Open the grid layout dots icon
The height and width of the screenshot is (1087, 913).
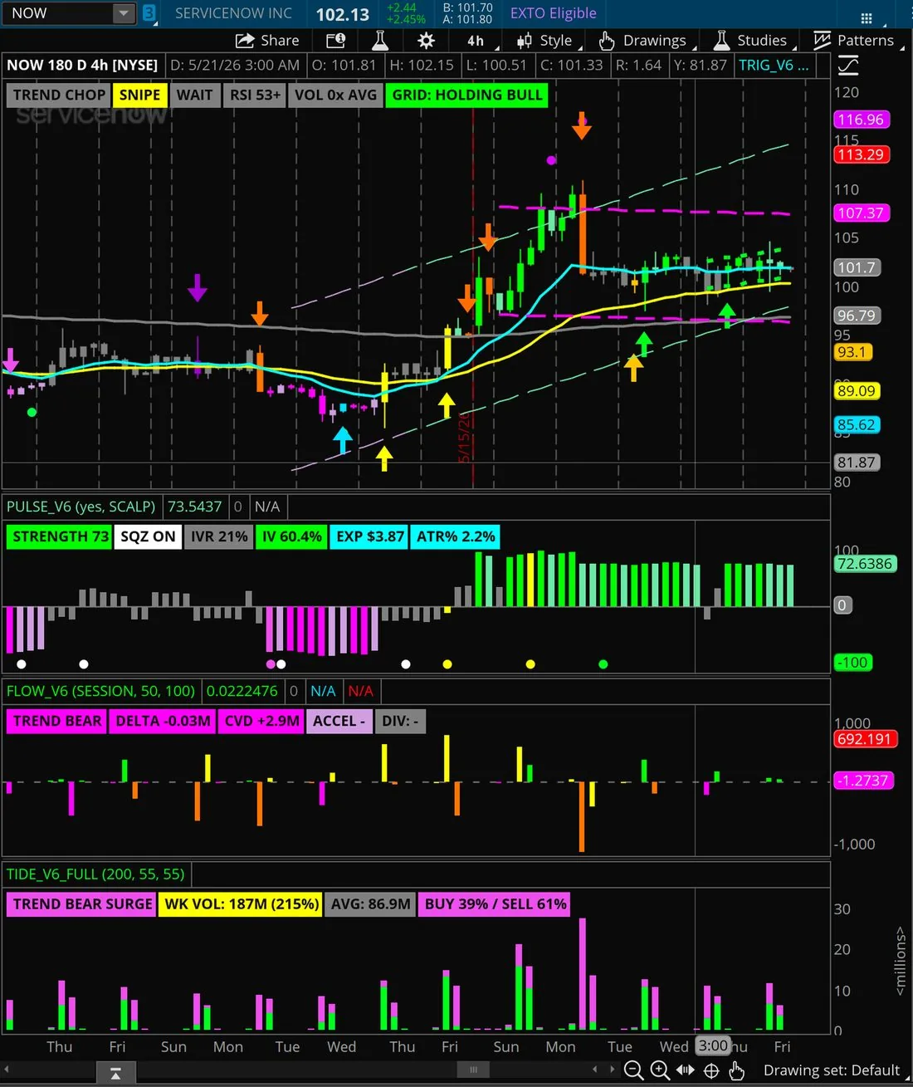867,17
